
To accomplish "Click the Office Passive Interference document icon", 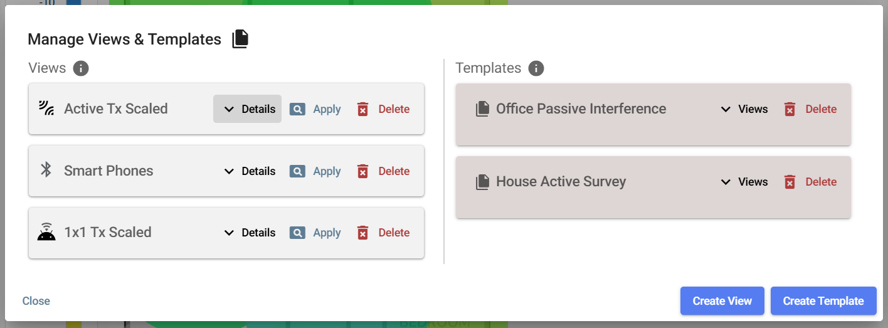I will pyautogui.click(x=482, y=109).
